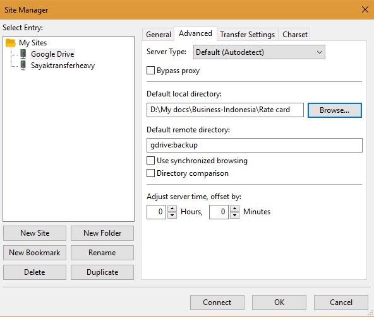
Task: Go to the Charset tab
Action: click(295, 35)
